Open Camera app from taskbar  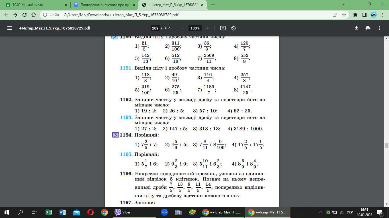[178, 212]
